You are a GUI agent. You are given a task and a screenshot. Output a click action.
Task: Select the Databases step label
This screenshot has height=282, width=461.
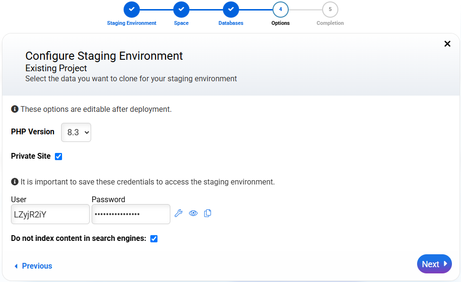coord(231,23)
